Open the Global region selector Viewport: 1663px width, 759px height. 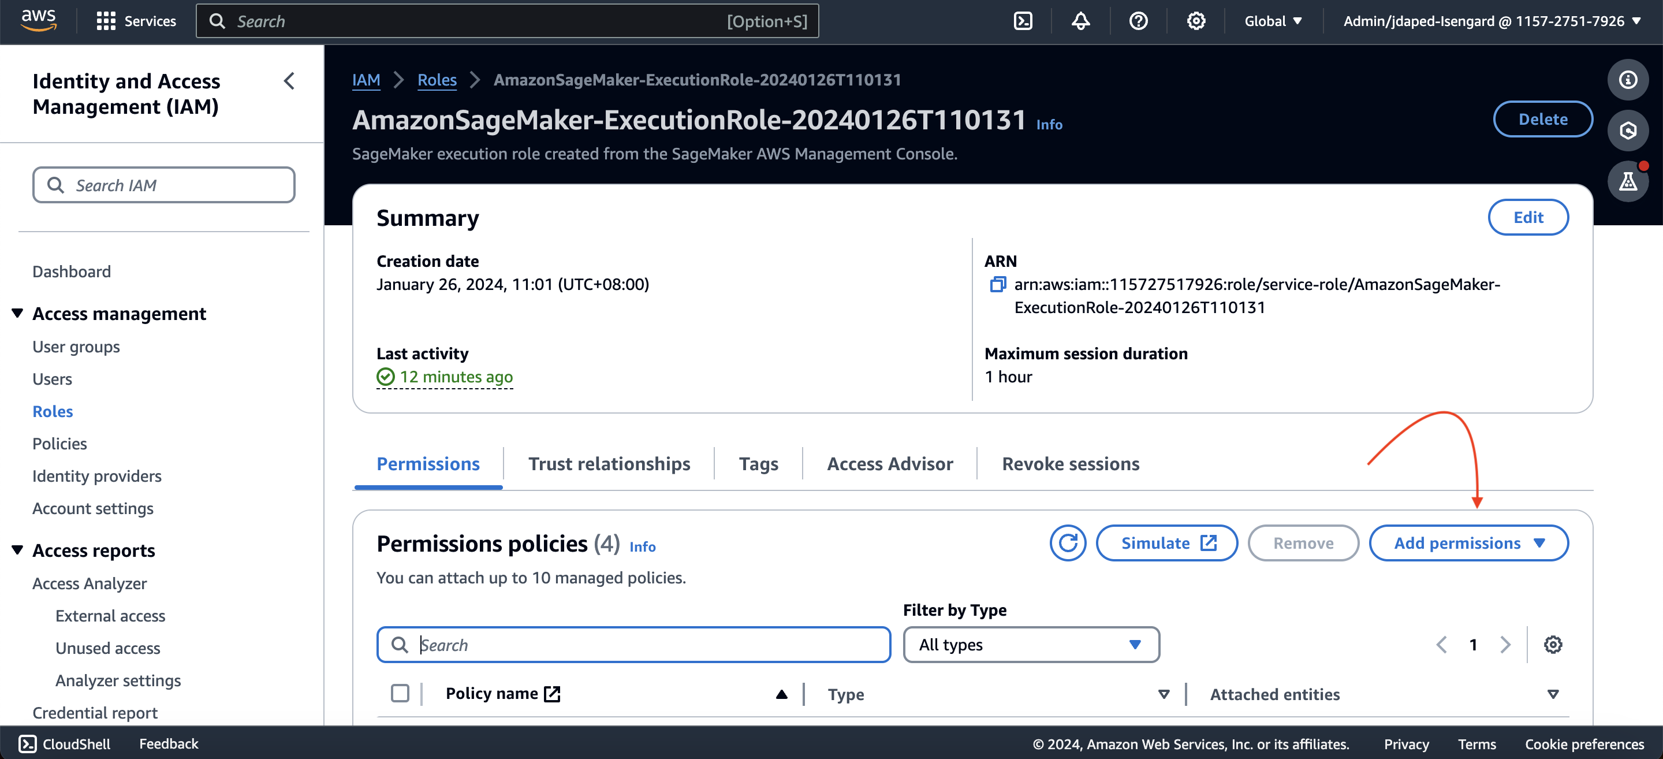(1273, 21)
